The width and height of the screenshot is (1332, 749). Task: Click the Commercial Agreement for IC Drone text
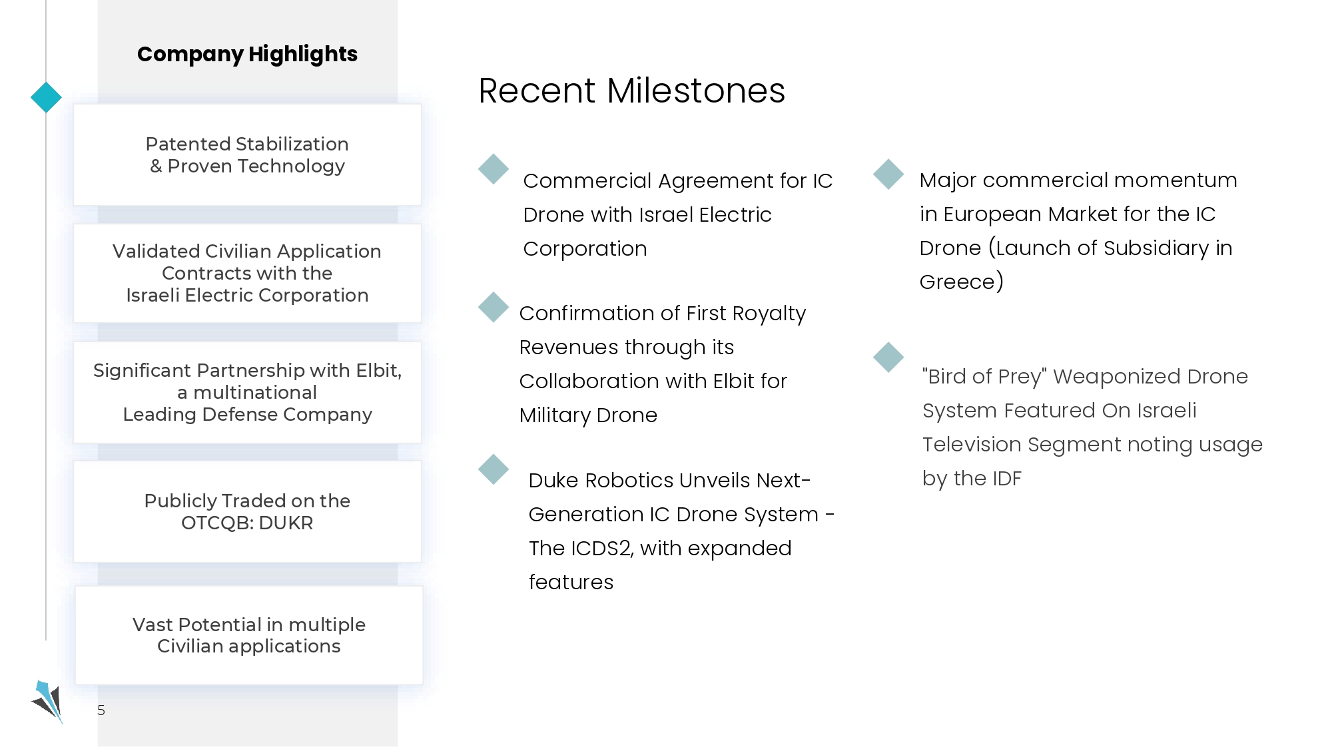(x=677, y=214)
